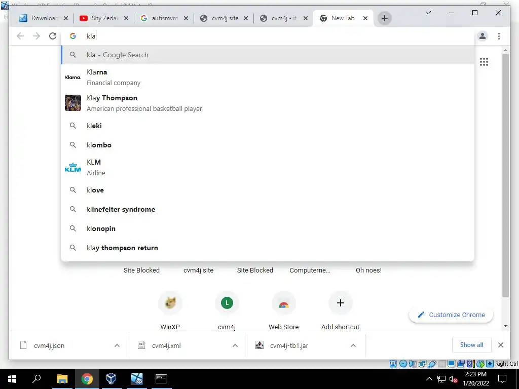Pick the klove suggestion
The image size is (519, 389).
point(268,190)
